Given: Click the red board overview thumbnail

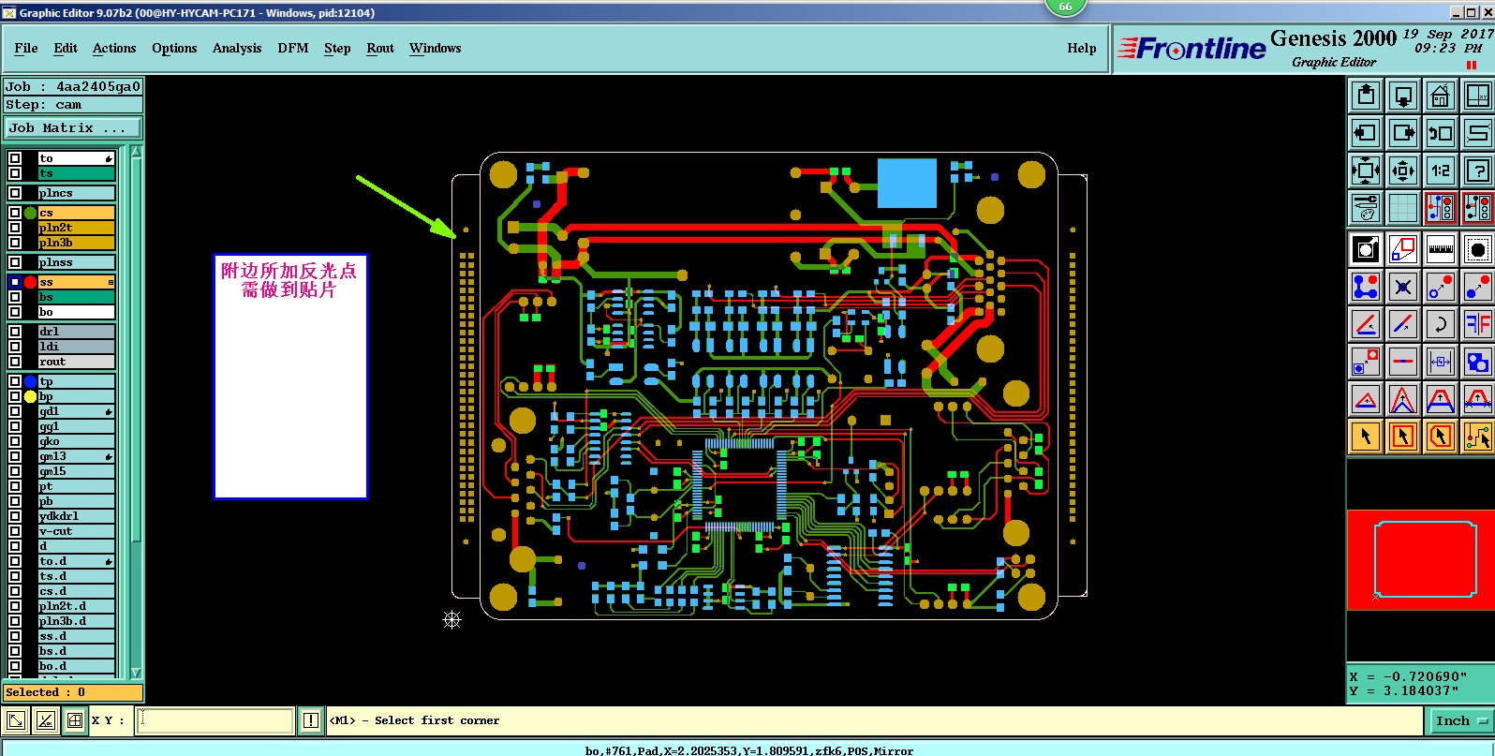Looking at the screenshot, I should point(1420,560).
